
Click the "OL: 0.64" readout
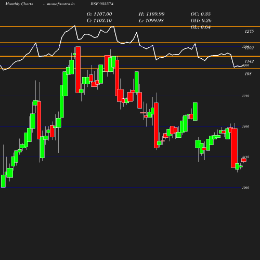pos(201,27)
